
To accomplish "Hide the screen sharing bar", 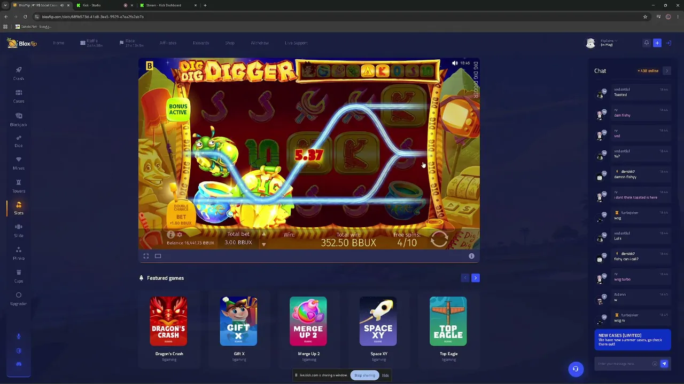I will click(x=385, y=375).
